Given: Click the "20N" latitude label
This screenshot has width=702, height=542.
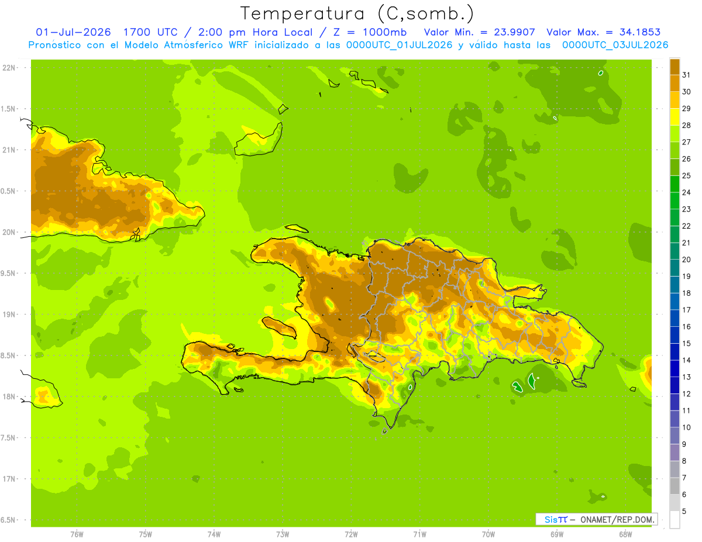Looking at the screenshot, I should (x=9, y=232).
